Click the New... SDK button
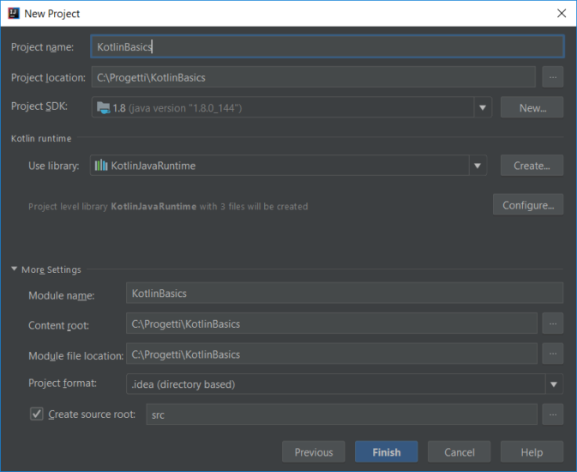Viewport: 577px width, 472px height. tap(532, 107)
